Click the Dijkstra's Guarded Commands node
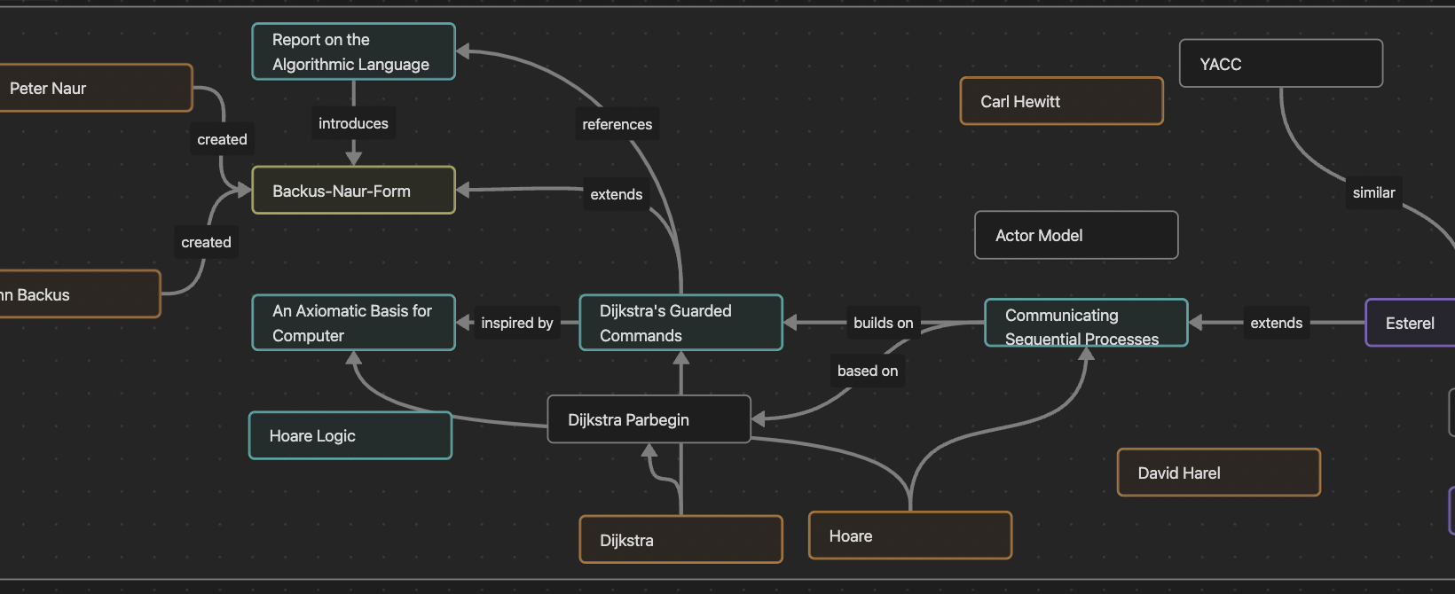 pyautogui.click(x=680, y=323)
